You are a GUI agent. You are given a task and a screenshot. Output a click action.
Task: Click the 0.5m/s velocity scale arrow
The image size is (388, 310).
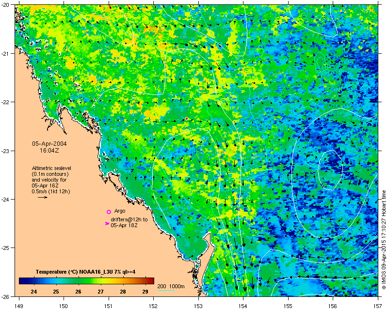(x=43, y=197)
